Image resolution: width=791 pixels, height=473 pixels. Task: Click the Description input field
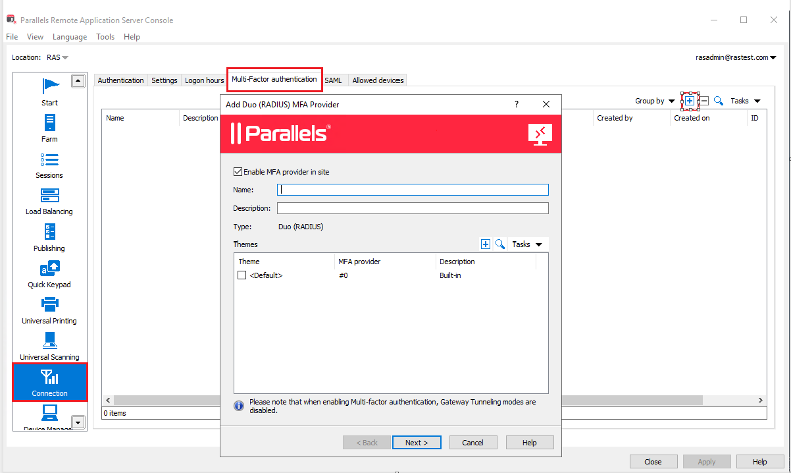[413, 208]
